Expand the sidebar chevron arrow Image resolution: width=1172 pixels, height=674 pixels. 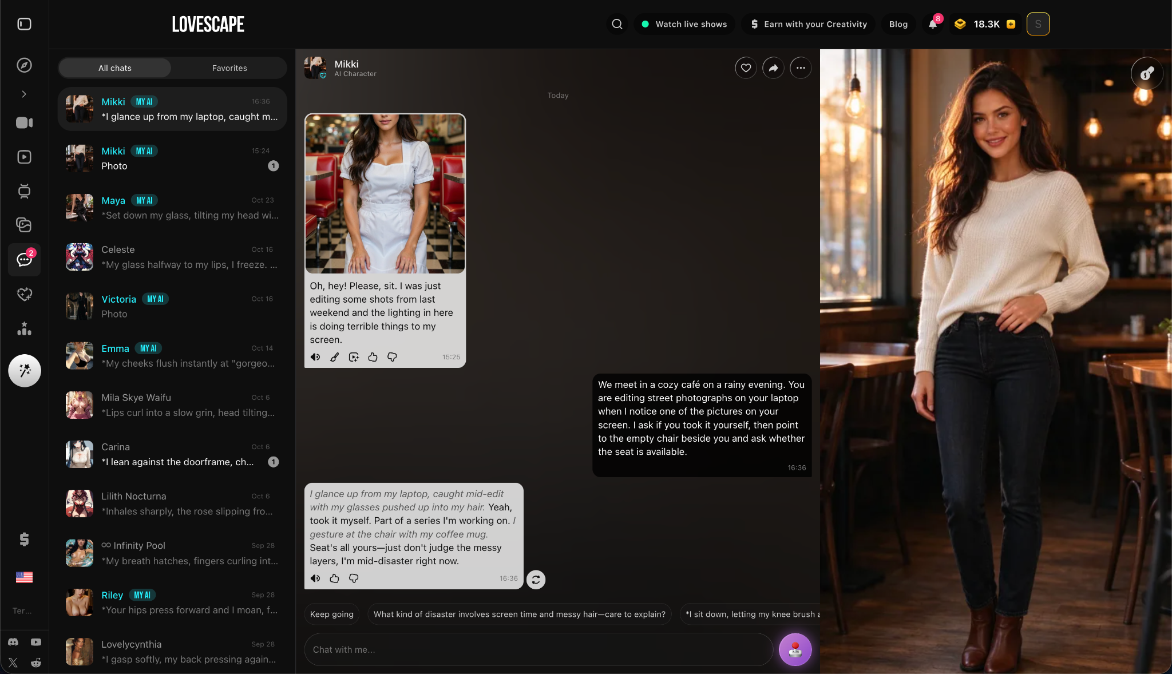click(24, 94)
